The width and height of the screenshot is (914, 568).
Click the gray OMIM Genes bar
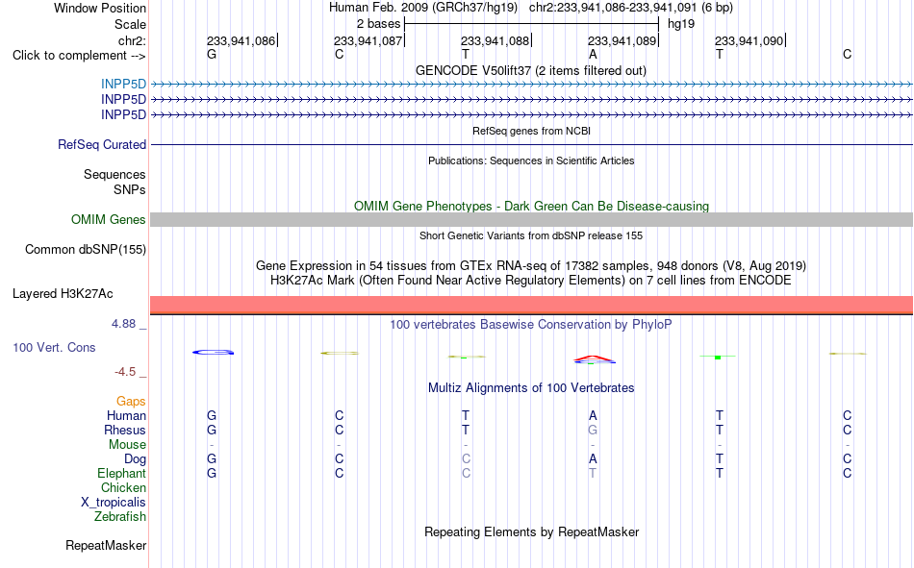tap(531, 220)
